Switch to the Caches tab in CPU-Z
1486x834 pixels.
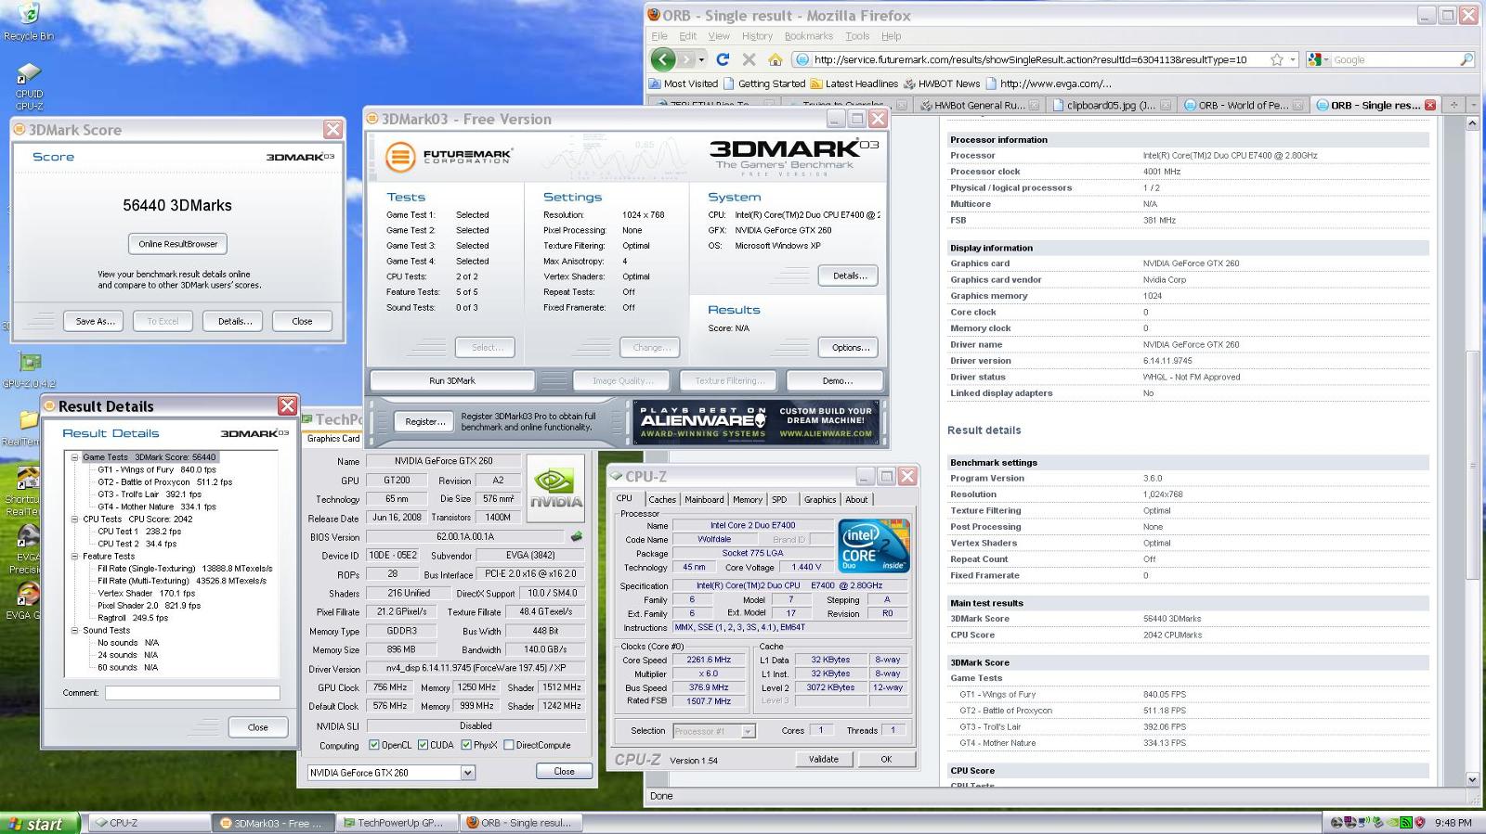click(x=662, y=499)
